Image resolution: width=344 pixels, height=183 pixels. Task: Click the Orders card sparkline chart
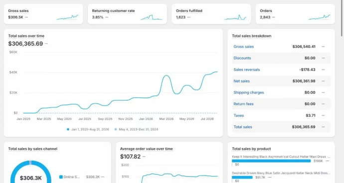tap(319, 17)
